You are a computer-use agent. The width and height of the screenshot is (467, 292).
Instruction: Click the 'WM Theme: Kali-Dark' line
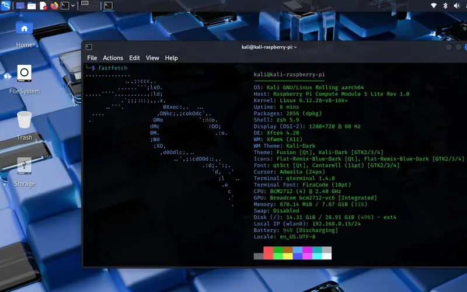point(284,146)
